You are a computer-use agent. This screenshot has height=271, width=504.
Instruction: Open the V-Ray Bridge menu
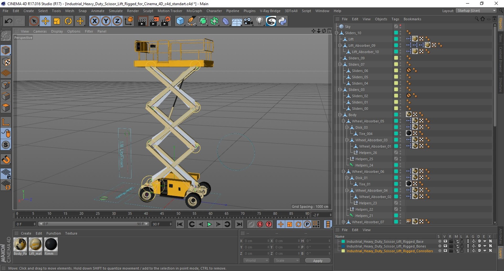click(x=270, y=11)
